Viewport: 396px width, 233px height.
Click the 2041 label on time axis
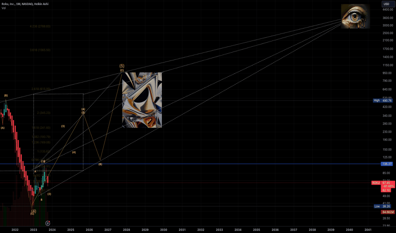(x=368, y=230)
